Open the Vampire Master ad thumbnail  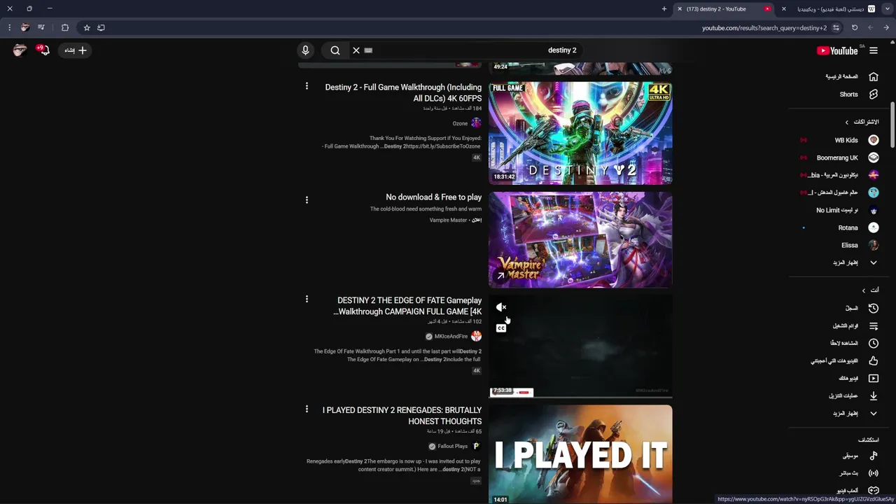pos(580,239)
